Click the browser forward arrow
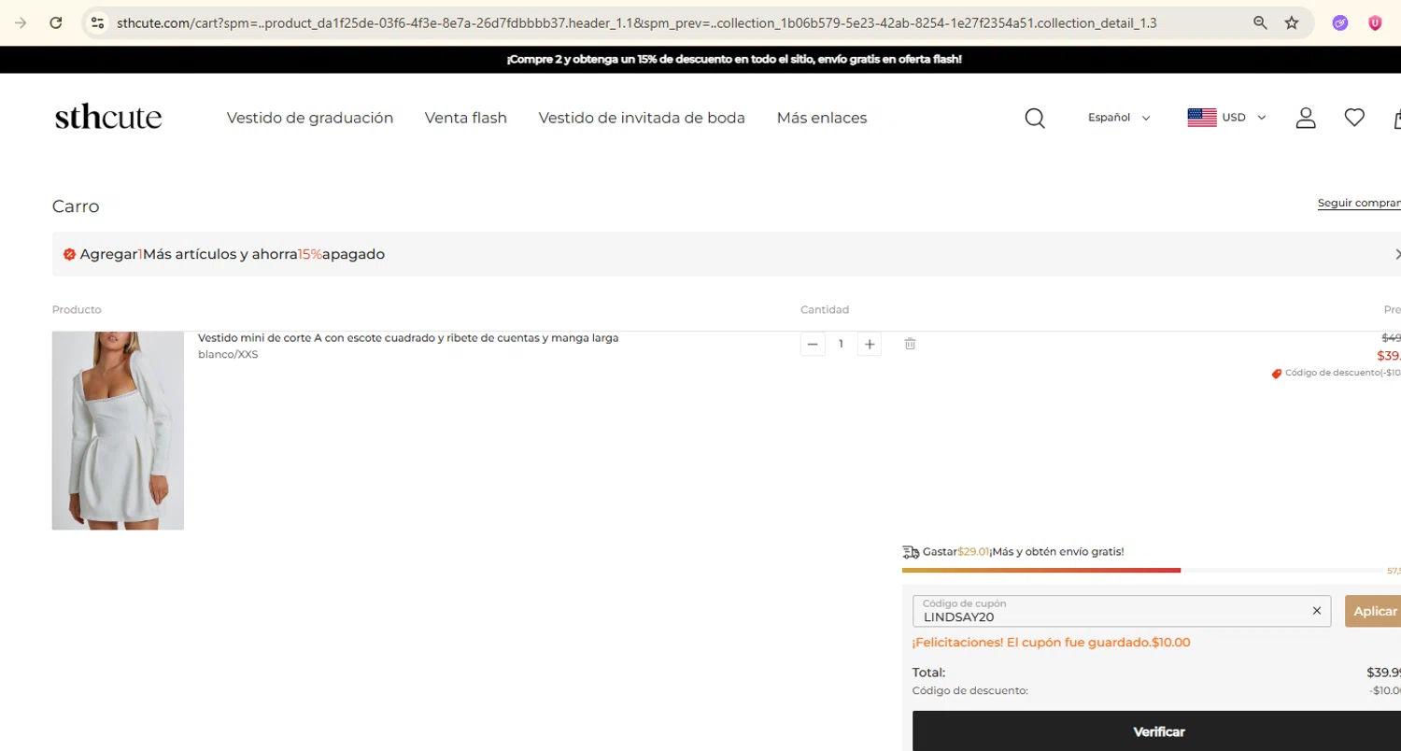 coord(21,22)
